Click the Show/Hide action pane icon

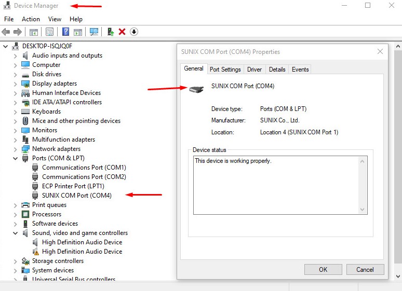coord(78,32)
